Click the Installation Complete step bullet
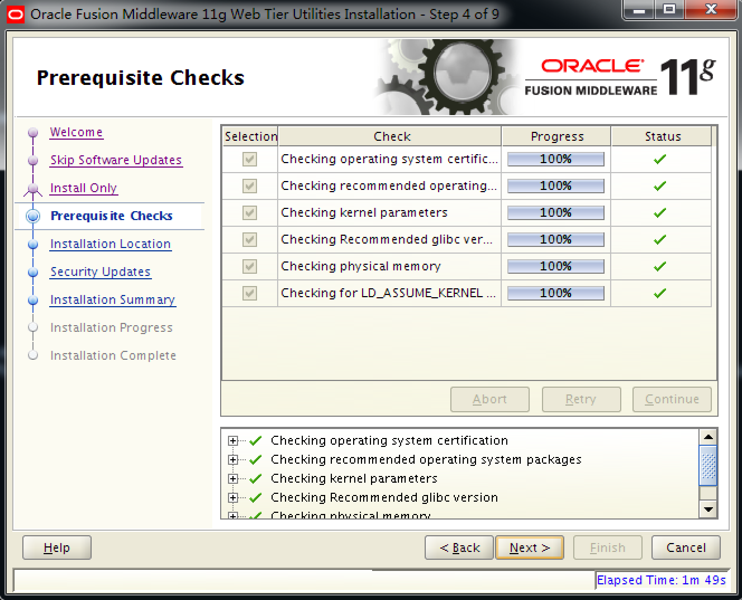Screen dimensions: 742x600 pos(33,356)
